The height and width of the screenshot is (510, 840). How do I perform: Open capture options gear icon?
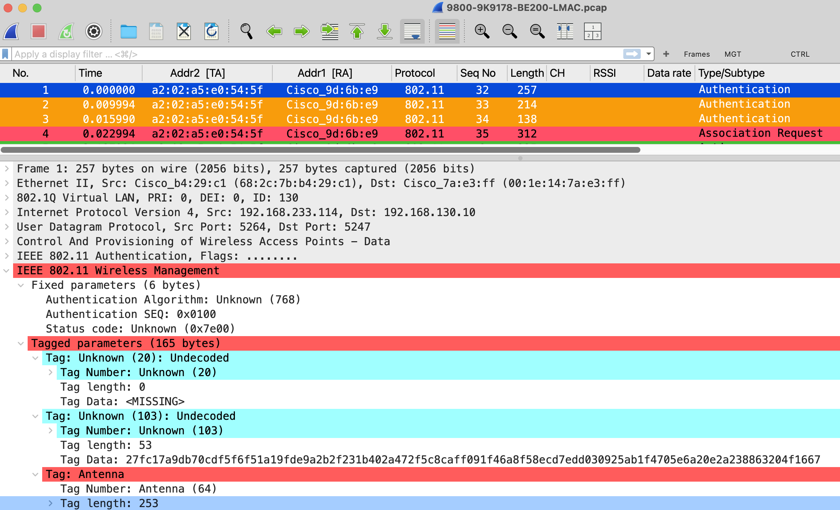[x=94, y=31]
